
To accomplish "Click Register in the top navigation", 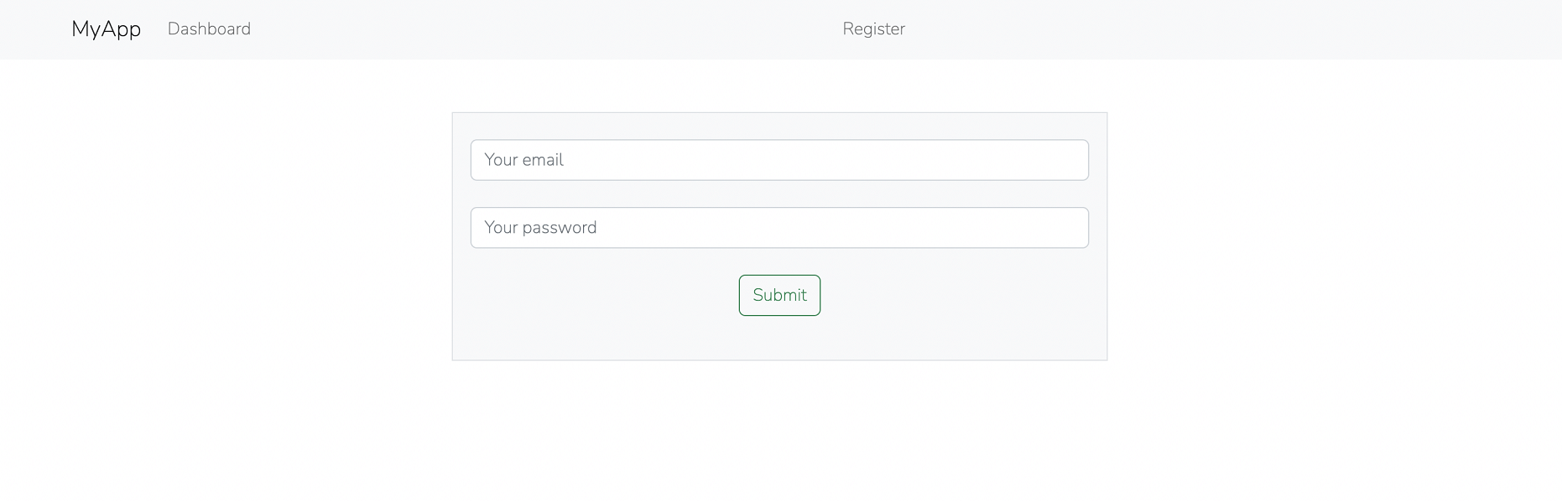I will pos(873,28).
